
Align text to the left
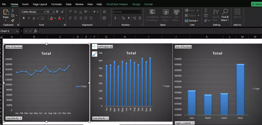(x=70, y=18)
